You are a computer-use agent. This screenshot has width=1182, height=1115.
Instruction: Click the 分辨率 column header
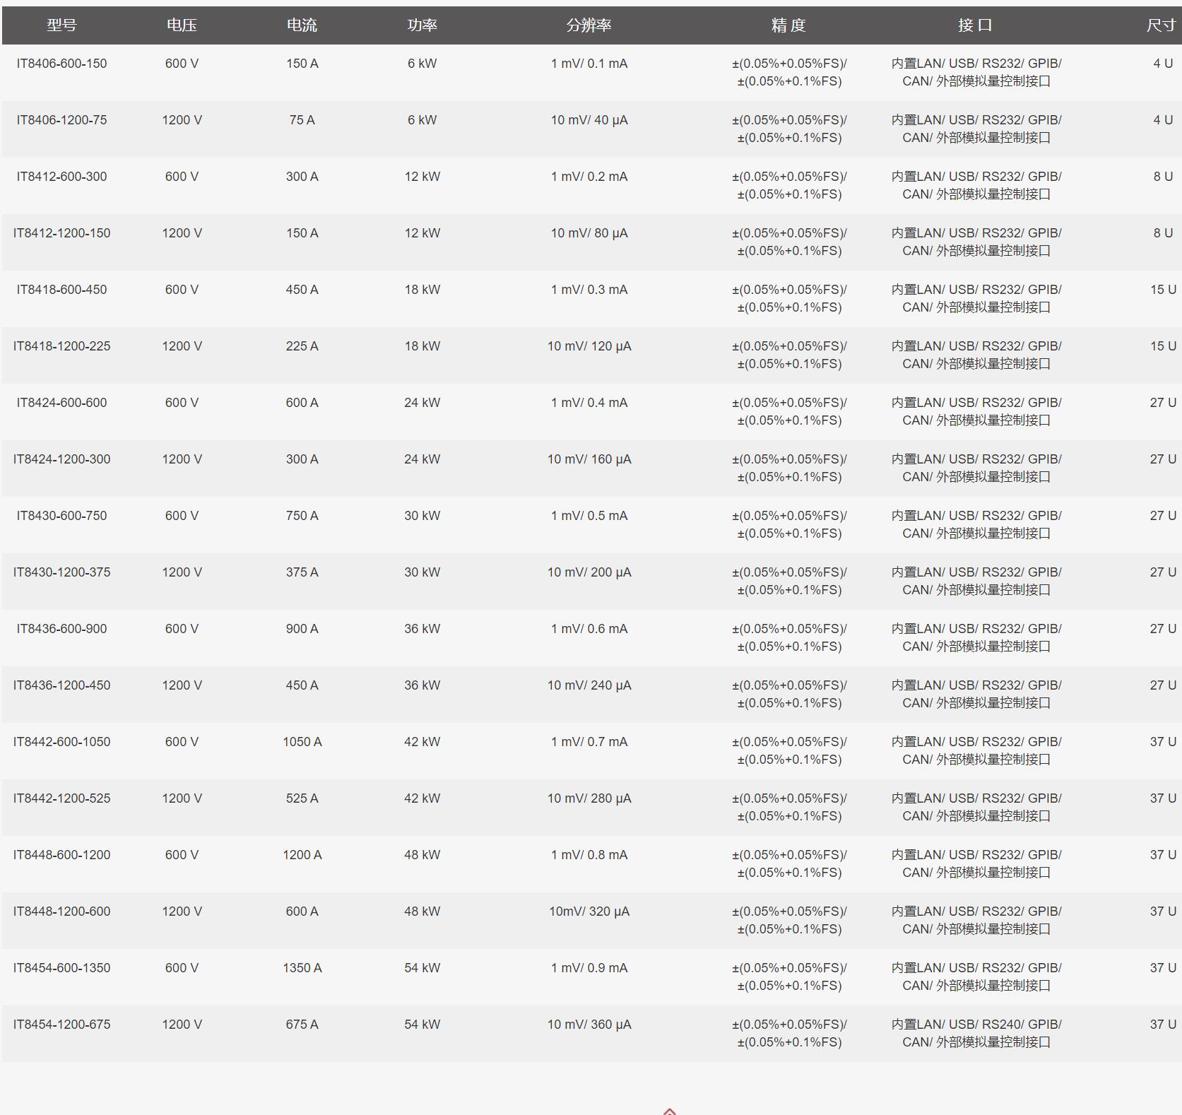click(589, 25)
